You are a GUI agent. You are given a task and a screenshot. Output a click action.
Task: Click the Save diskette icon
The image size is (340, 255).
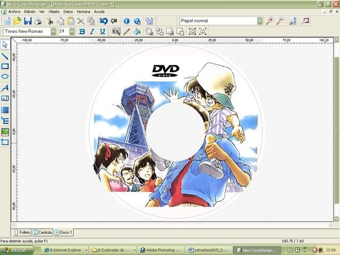[x=28, y=21]
